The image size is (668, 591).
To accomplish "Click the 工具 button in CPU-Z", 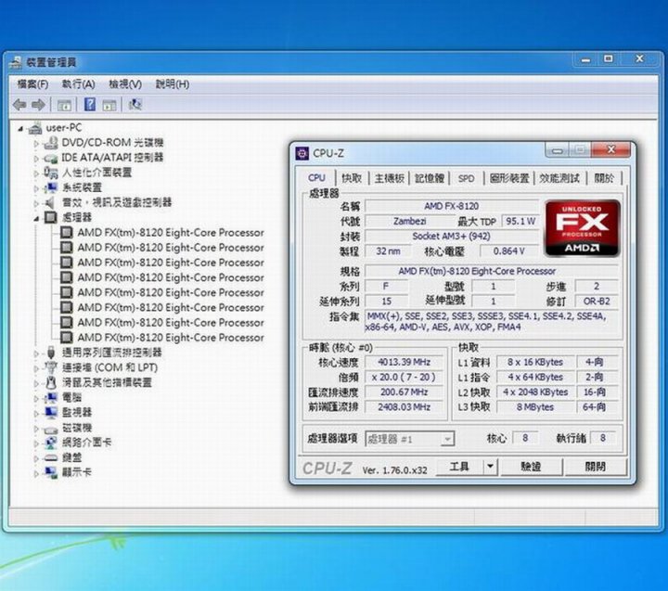I will 459,467.
